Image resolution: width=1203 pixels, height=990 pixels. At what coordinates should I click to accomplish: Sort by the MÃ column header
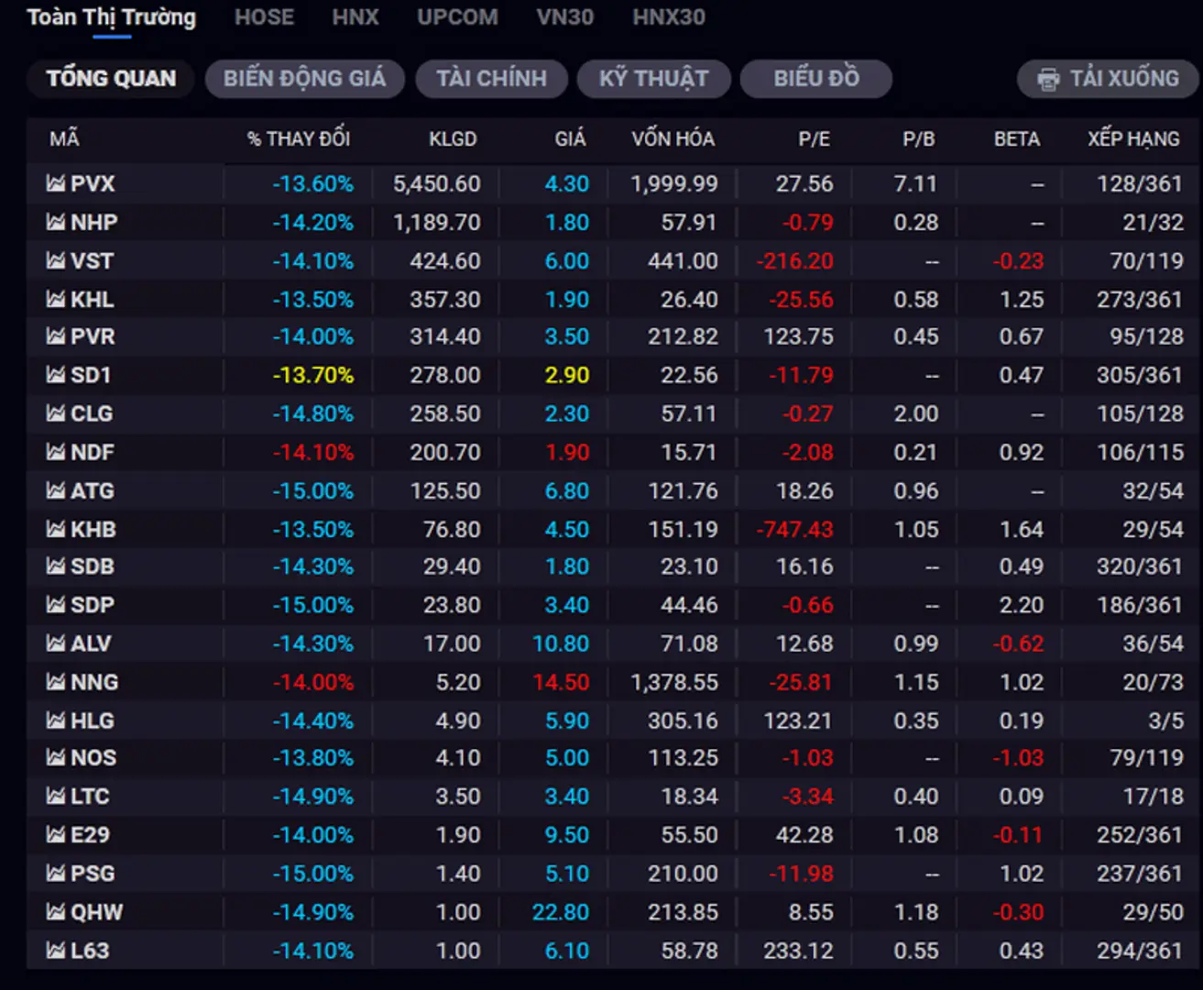64,139
